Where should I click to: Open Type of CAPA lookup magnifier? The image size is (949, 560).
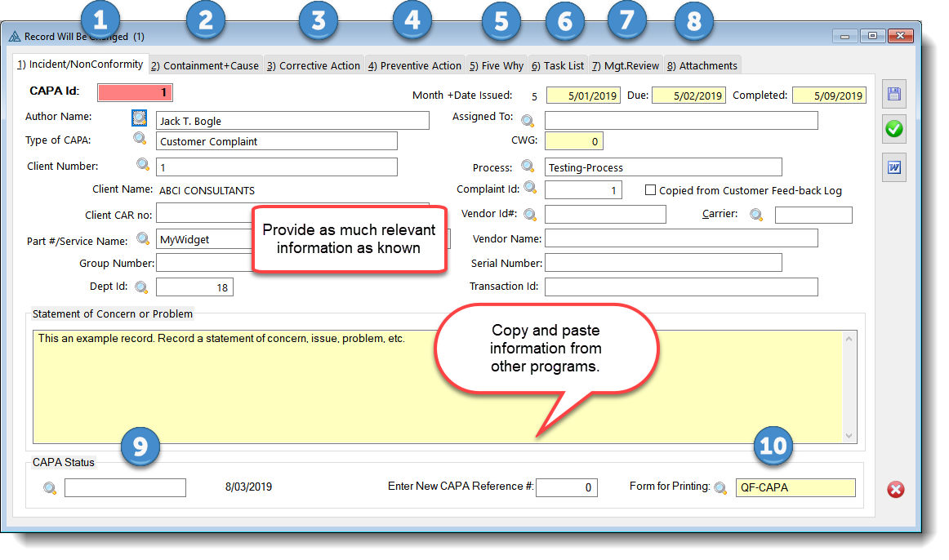(140, 139)
